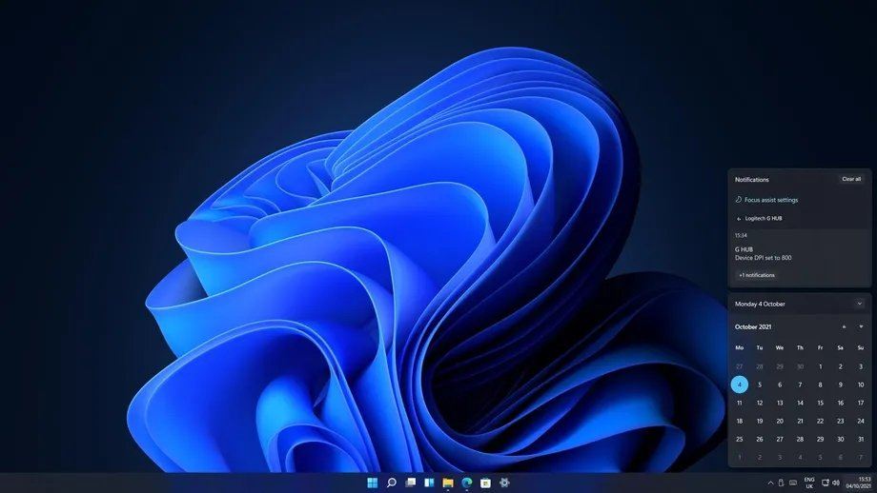Open taskbar Search
This screenshot has width=877, height=493.
pos(391,483)
